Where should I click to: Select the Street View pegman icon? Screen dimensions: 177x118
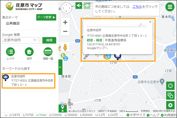pyautogui.click(x=65, y=47)
